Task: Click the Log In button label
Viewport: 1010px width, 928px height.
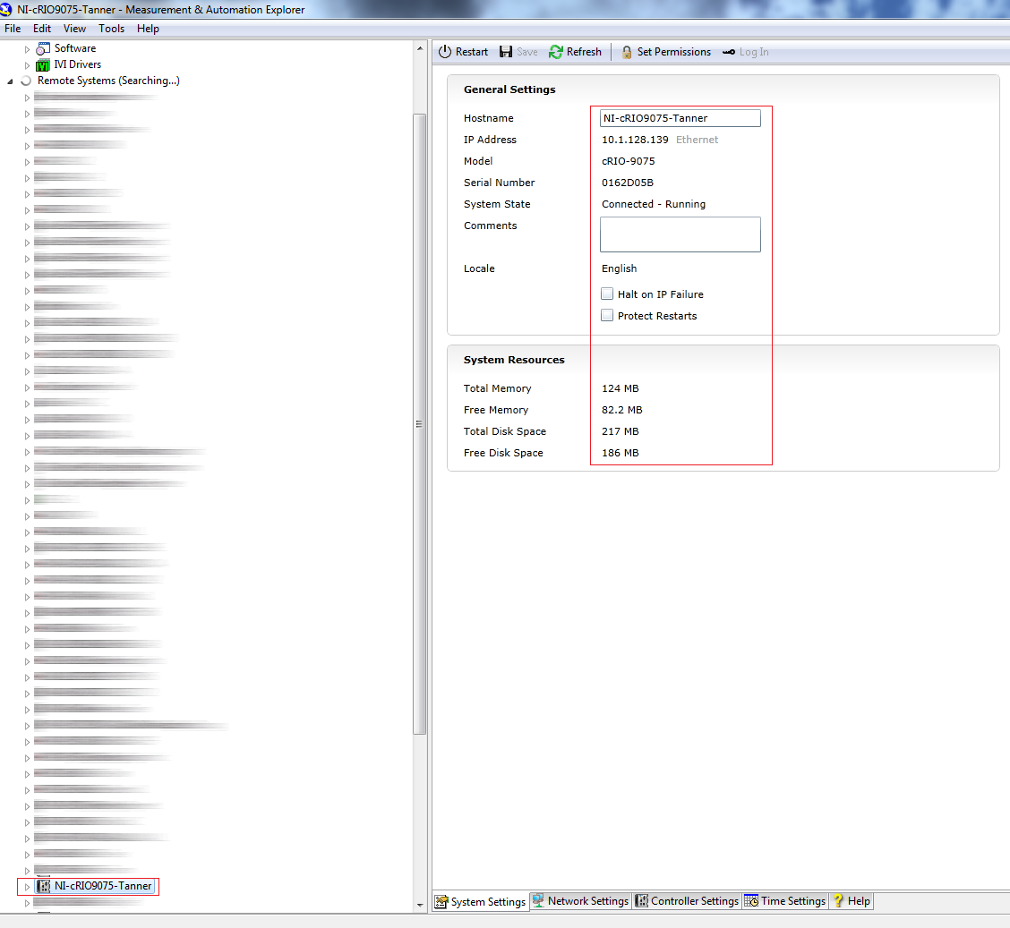Action: 754,52
